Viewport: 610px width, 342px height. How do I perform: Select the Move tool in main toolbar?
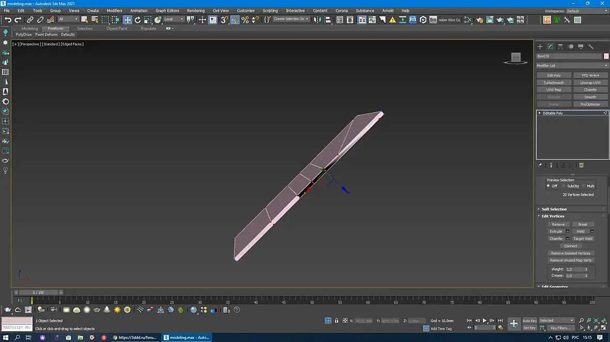pos(127,20)
